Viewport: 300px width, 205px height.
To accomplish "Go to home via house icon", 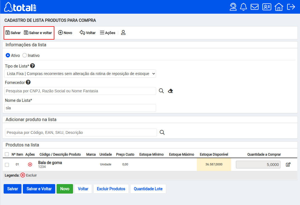I will tap(279, 7).
